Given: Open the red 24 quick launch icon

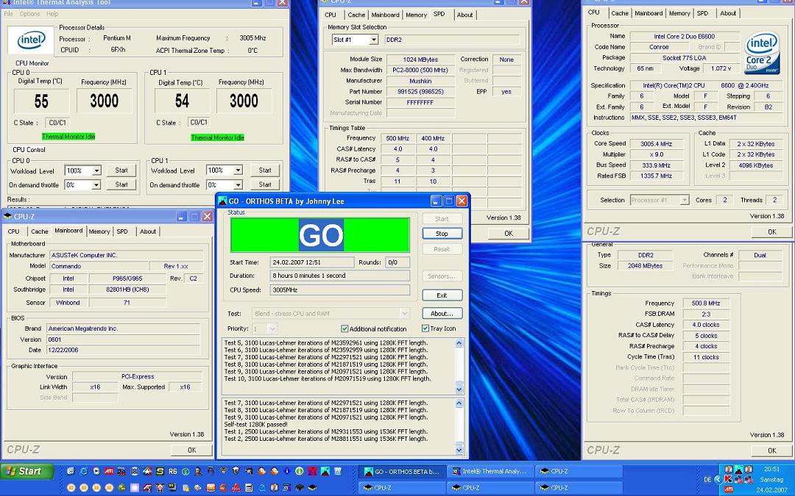Looking at the screenshot, I should pyautogui.click(x=312, y=471).
